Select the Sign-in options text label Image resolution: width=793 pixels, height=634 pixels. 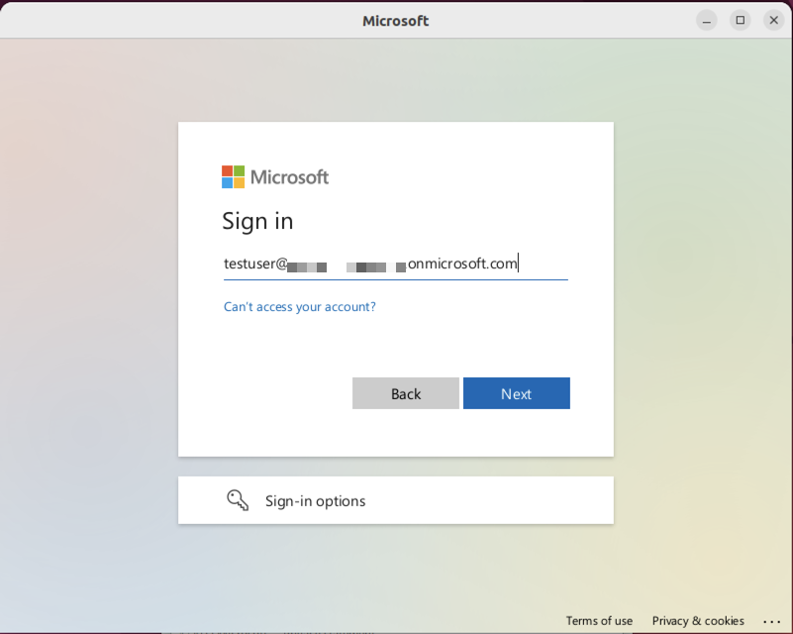pos(315,501)
